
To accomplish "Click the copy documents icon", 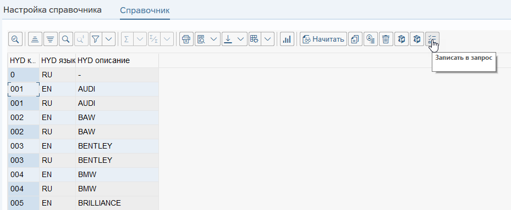I will click(355, 39).
